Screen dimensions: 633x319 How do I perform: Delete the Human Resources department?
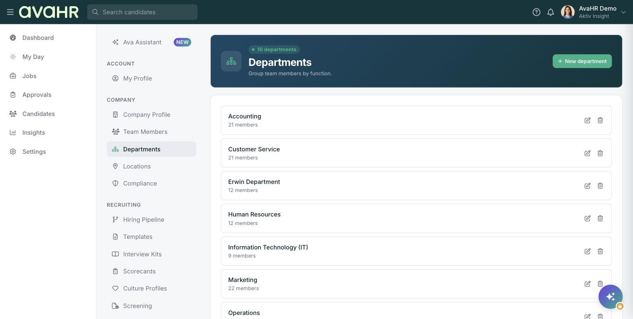pos(600,218)
